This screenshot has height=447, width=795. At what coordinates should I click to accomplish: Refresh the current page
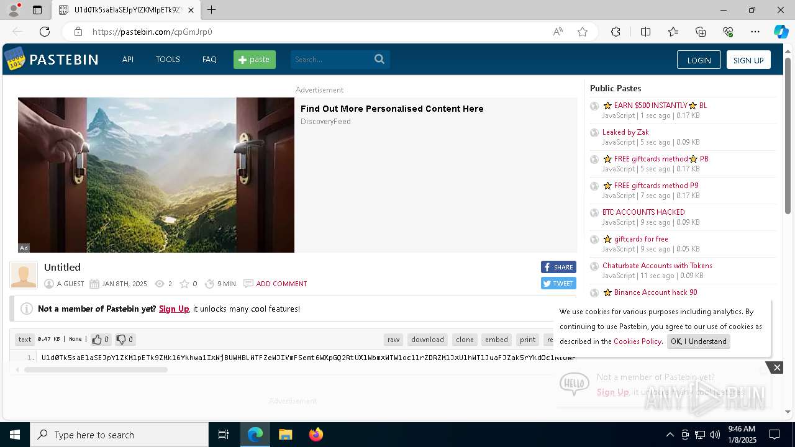pyautogui.click(x=45, y=32)
